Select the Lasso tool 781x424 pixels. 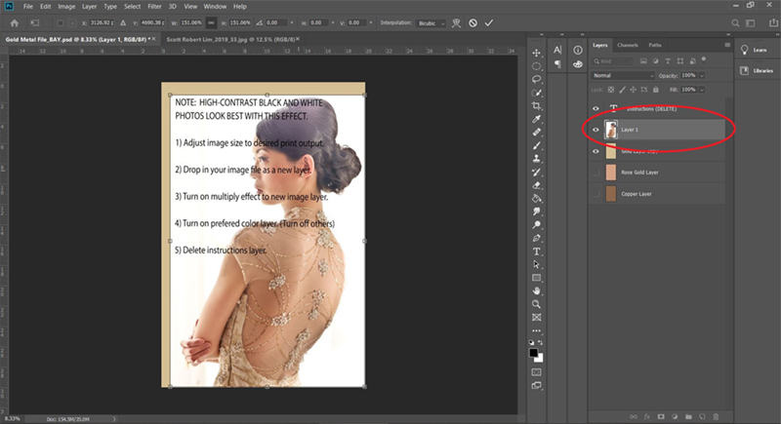536,79
